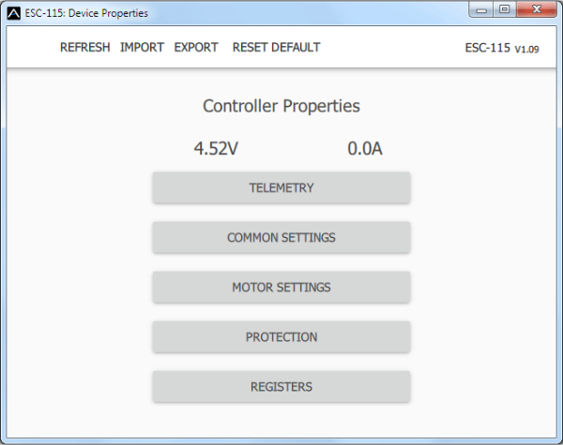This screenshot has width=563, height=445.
Task: Open COMMON SETTINGS
Action: click(281, 237)
